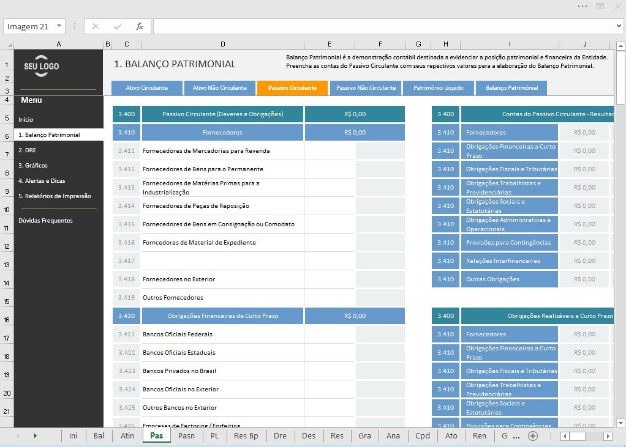Open the insert function fx dialog
The height and width of the screenshot is (447, 626).
[x=139, y=26]
